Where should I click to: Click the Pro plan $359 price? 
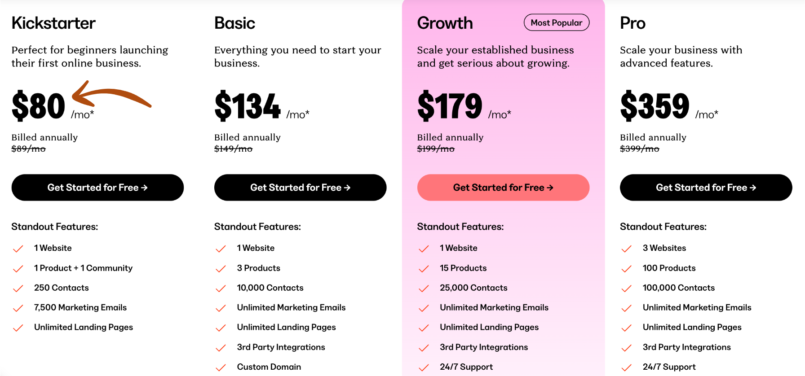click(655, 106)
